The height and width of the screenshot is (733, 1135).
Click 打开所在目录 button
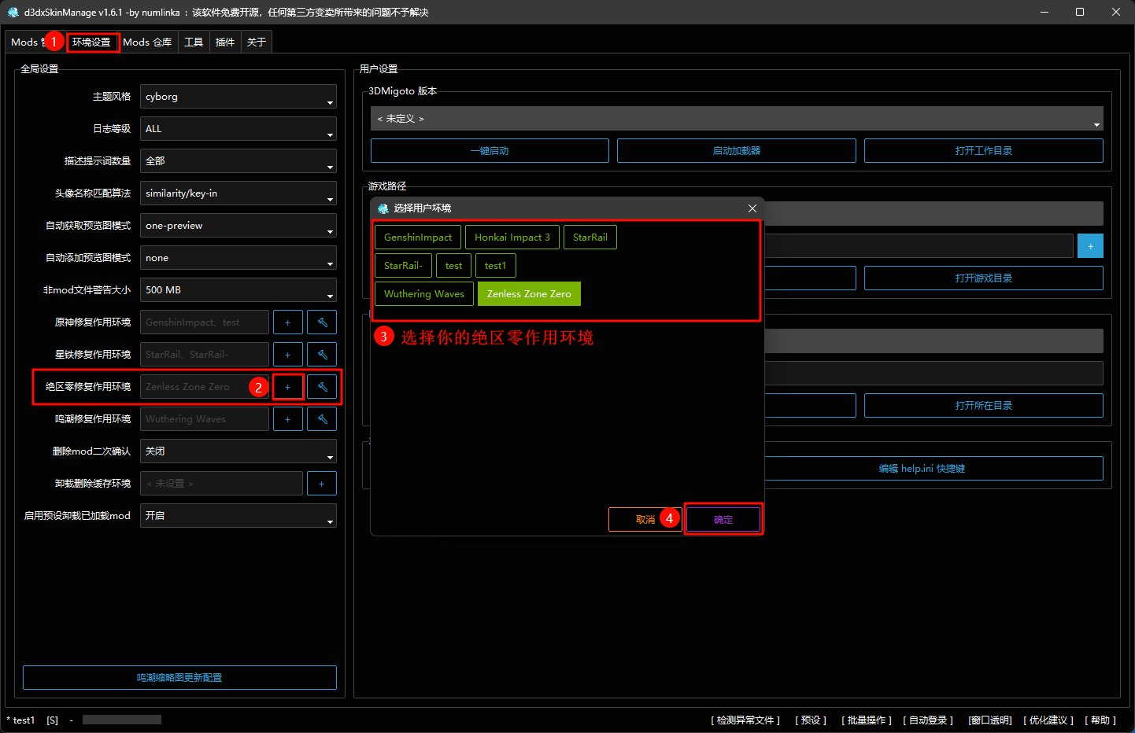click(984, 406)
